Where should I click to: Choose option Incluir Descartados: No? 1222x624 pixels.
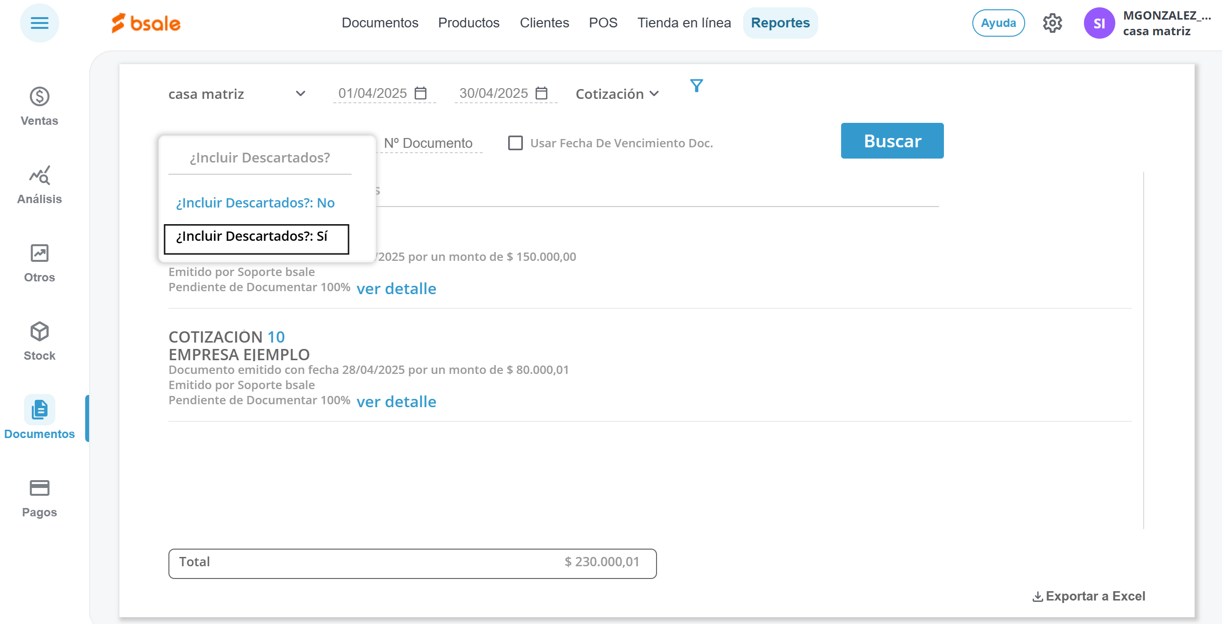pyautogui.click(x=255, y=203)
